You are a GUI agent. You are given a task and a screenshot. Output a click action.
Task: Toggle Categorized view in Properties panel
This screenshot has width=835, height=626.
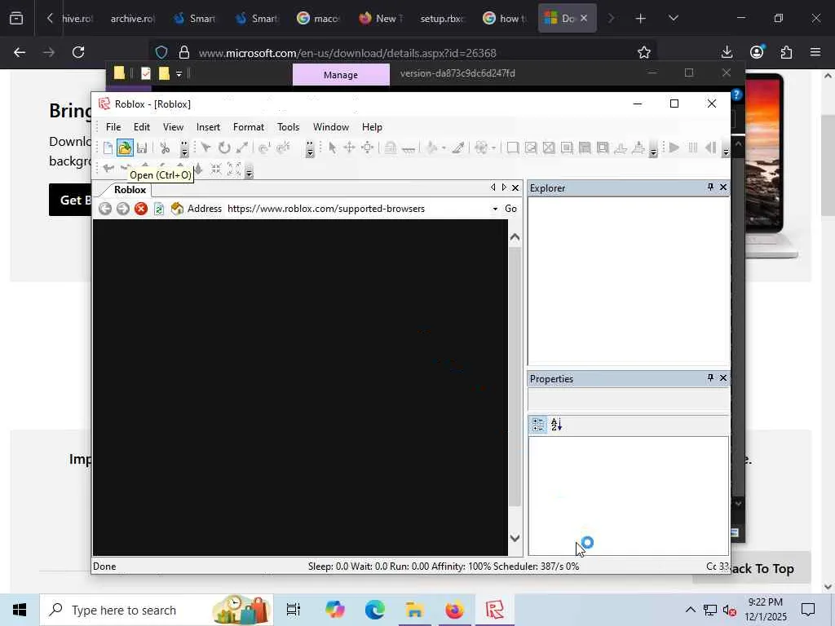click(x=538, y=425)
